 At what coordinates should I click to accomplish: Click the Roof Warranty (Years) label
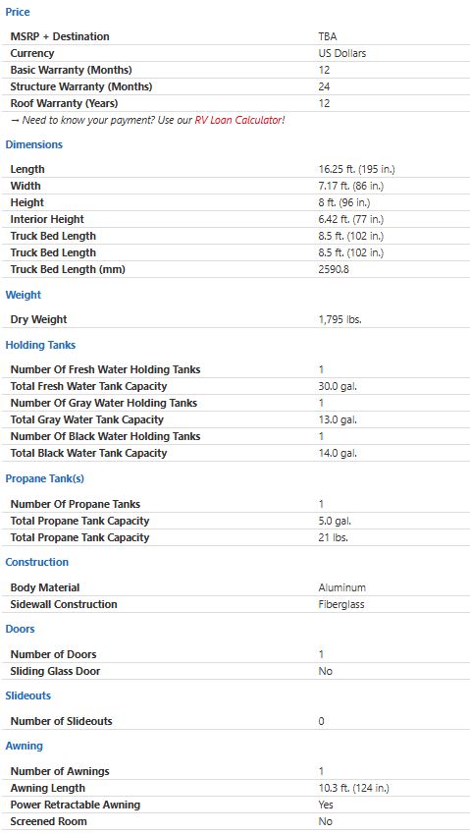click(64, 103)
